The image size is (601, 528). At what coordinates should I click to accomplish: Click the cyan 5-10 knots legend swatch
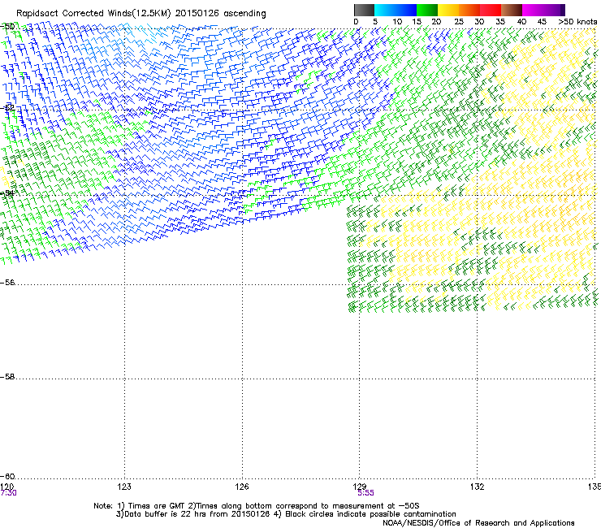(385, 10)
